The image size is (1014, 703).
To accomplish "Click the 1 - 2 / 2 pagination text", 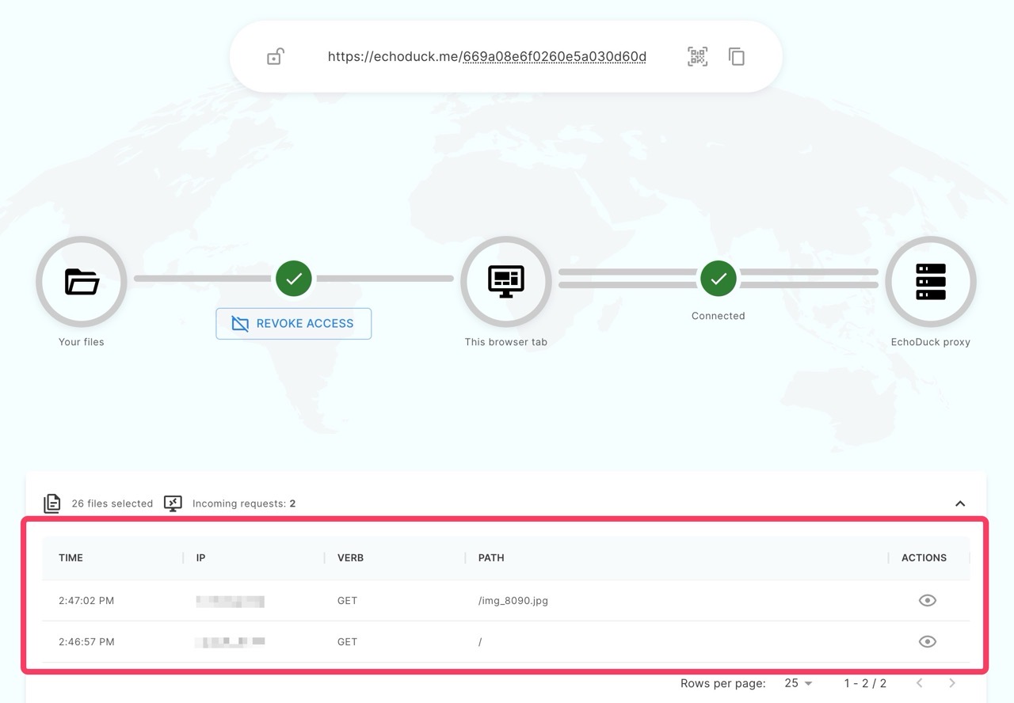I will pos(865,683).
